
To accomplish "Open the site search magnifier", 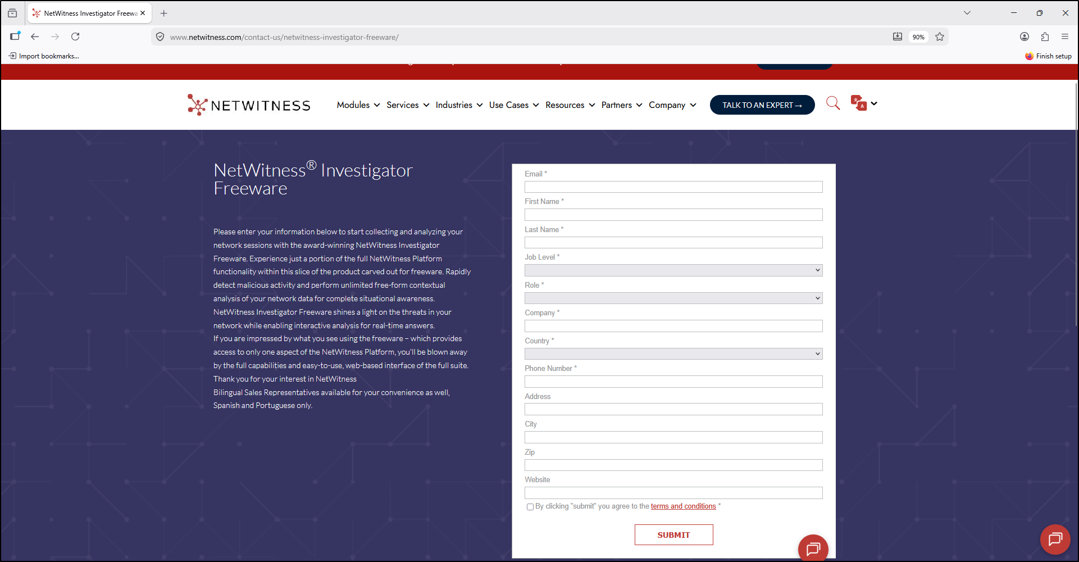I will [x=833, y=103].
